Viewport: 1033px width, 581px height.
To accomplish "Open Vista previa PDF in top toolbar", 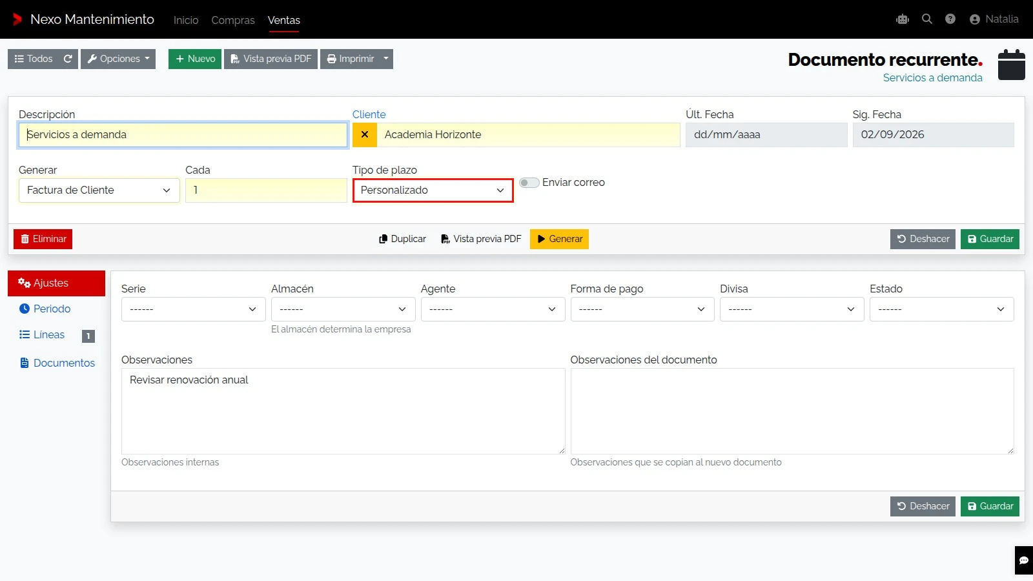I will coord(271,59).
